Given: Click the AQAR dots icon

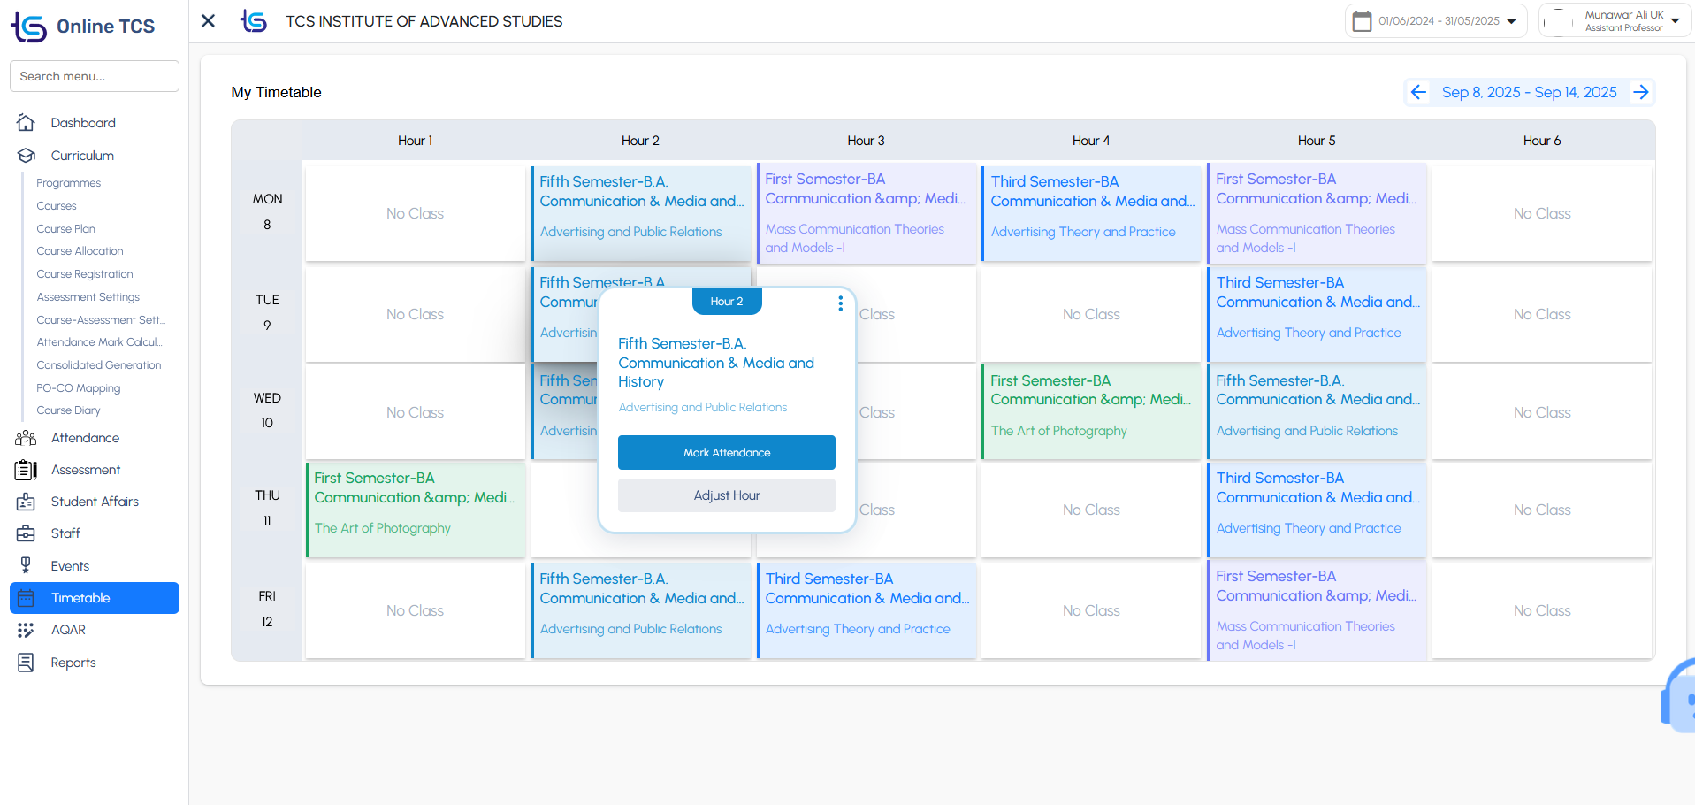Looking at the screenshot, I should pyautogui.click(x=27, y=630).
